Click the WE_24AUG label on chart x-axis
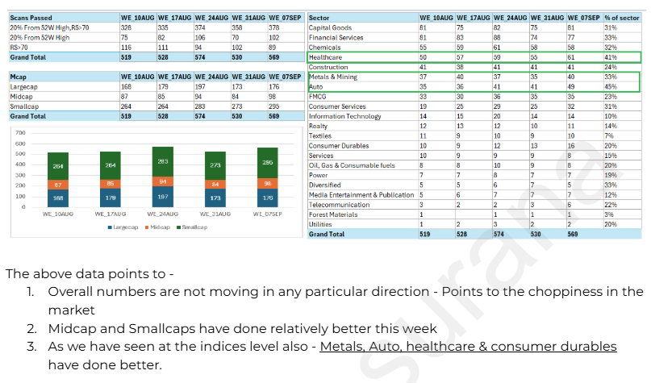 click(x=163, y=214)
